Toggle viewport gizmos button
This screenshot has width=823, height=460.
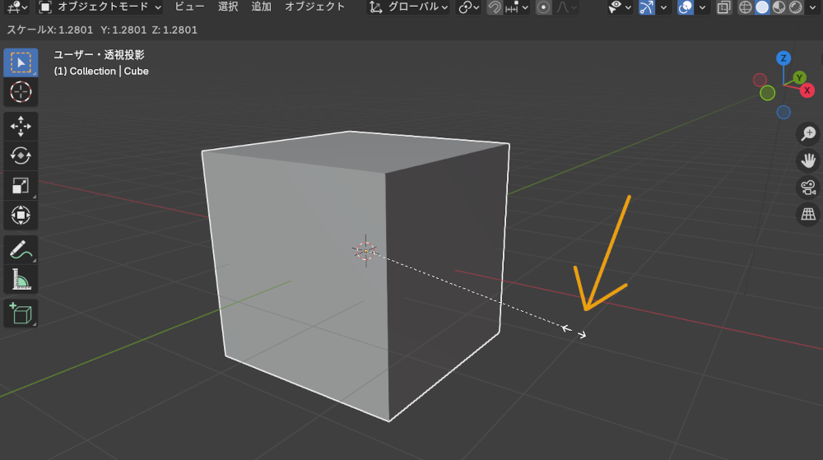pos(647,7)
